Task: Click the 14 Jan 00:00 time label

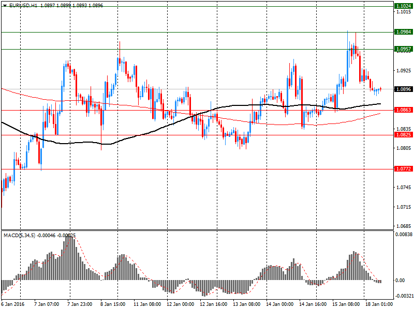Action: (279, 304)
